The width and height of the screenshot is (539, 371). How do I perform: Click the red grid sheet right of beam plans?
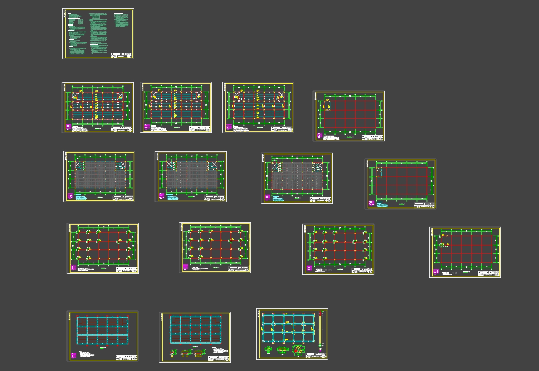tap(349, 116)
